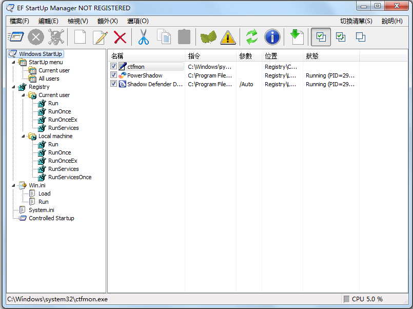413x309 pixels.
Task: Open the 選項(O) menu
Action: (x=137, y=21)
